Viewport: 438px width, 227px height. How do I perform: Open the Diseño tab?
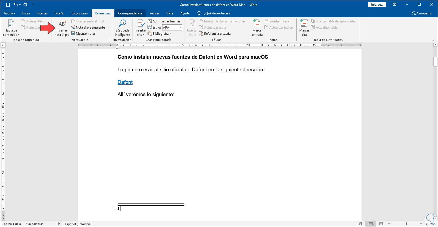[x=59, y=13]
